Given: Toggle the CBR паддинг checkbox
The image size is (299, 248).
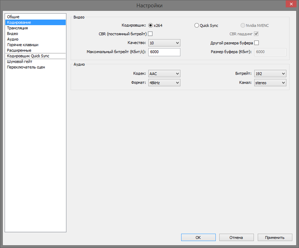Looking at the screenshot, I should 256,34.
